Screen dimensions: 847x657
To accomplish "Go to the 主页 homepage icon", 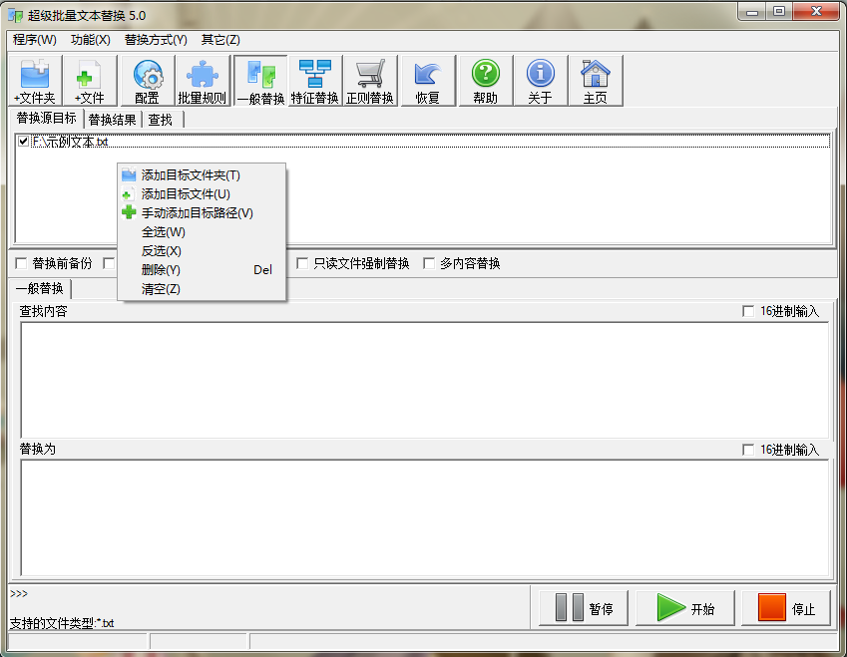I will point(596,81).
